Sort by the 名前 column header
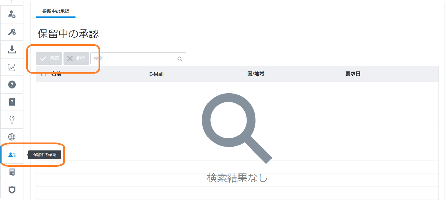Screen dimensions: 447x200 coord(56,74)
